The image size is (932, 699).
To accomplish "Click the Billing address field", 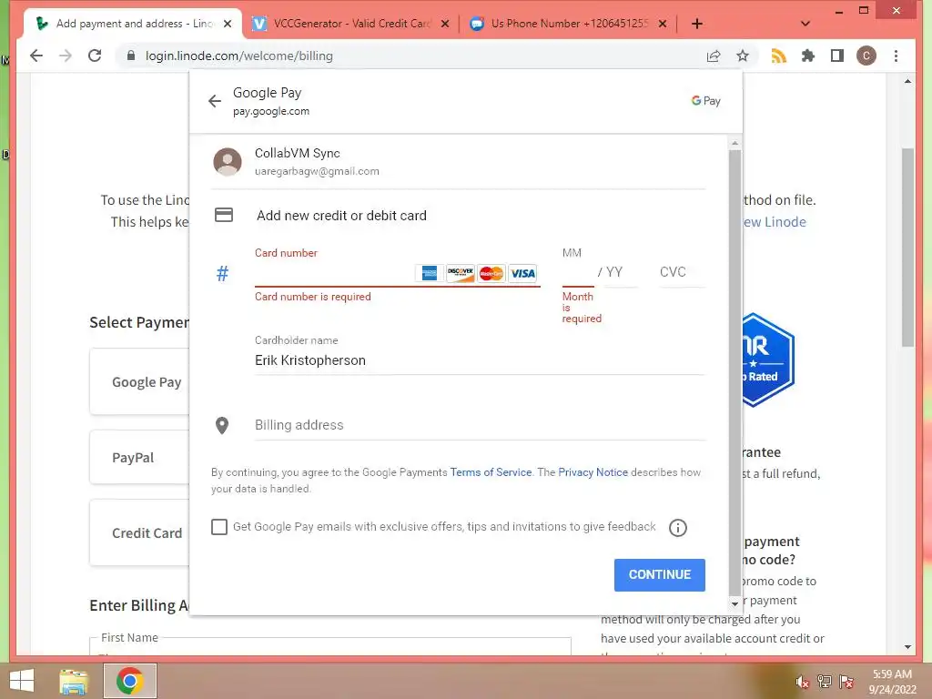I will (480, 426).
